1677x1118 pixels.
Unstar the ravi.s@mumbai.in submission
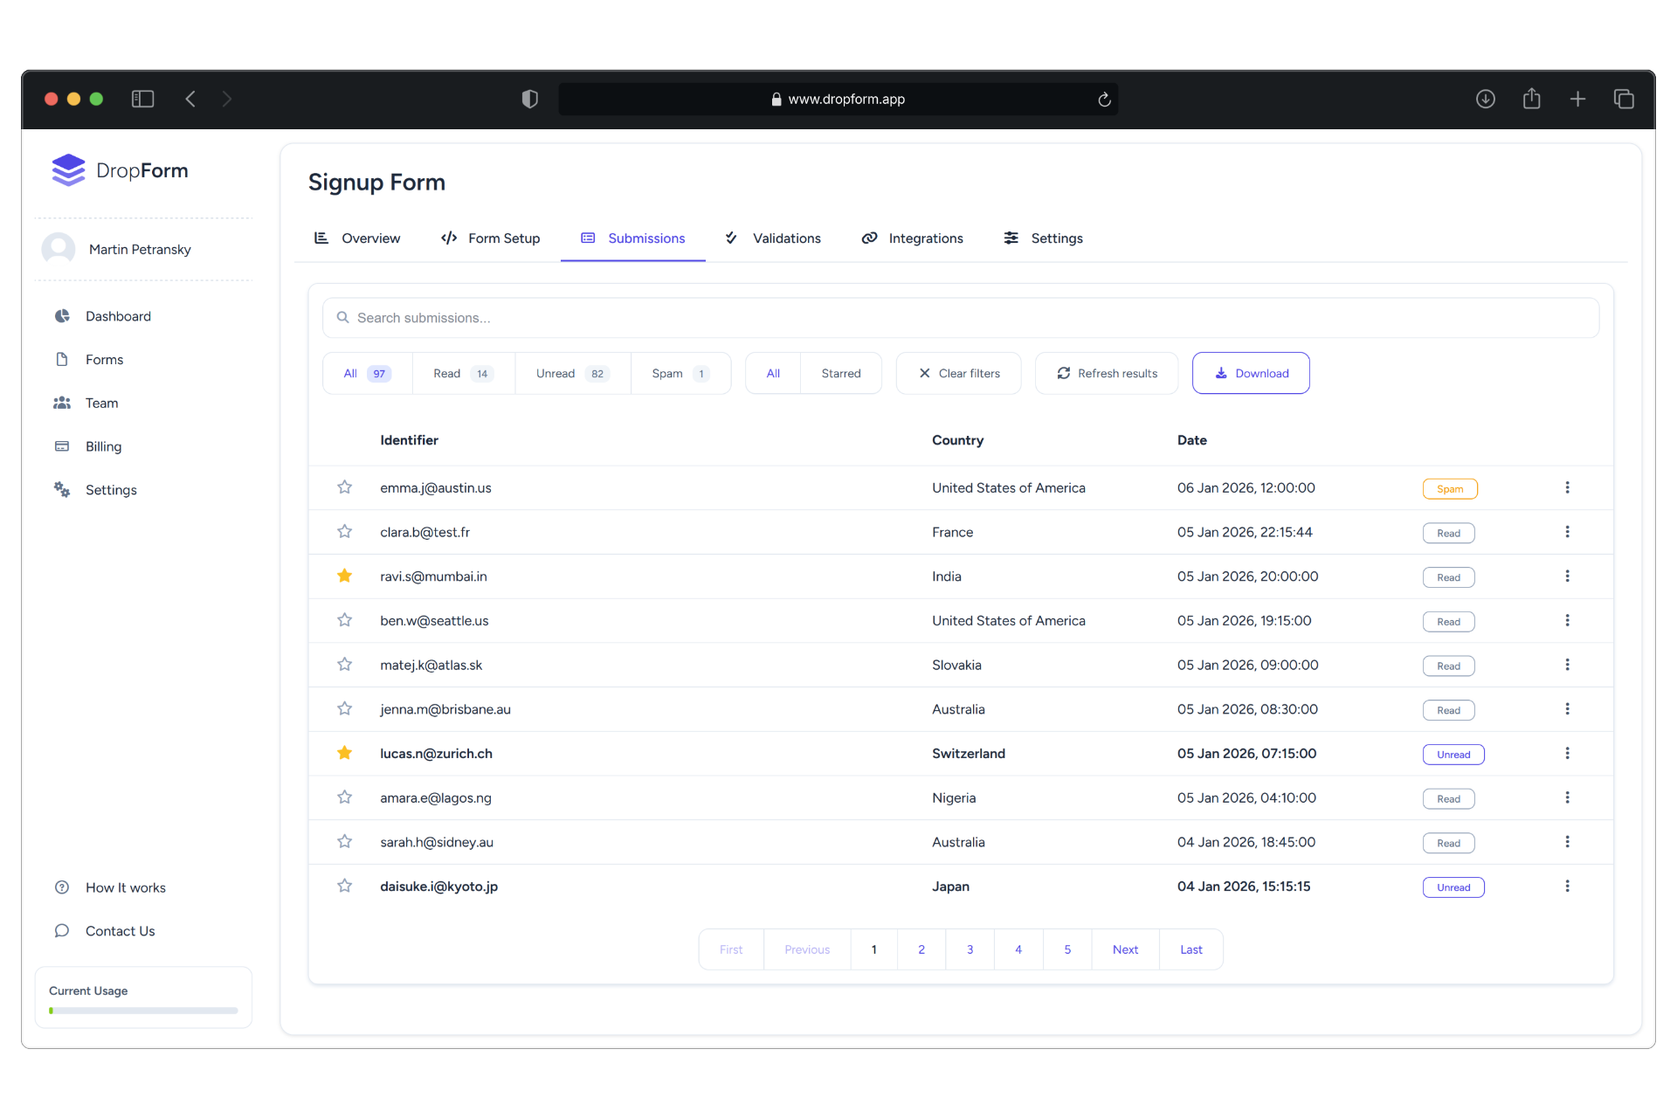[344, 576]
